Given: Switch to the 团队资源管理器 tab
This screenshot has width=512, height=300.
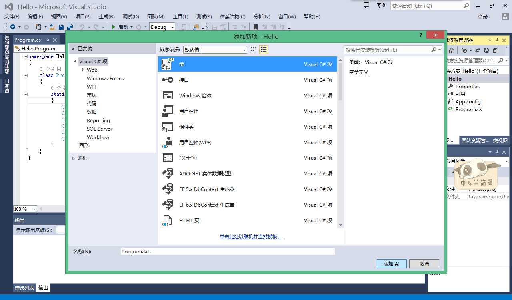Looking at the screenshot, I should click(475, 140).
